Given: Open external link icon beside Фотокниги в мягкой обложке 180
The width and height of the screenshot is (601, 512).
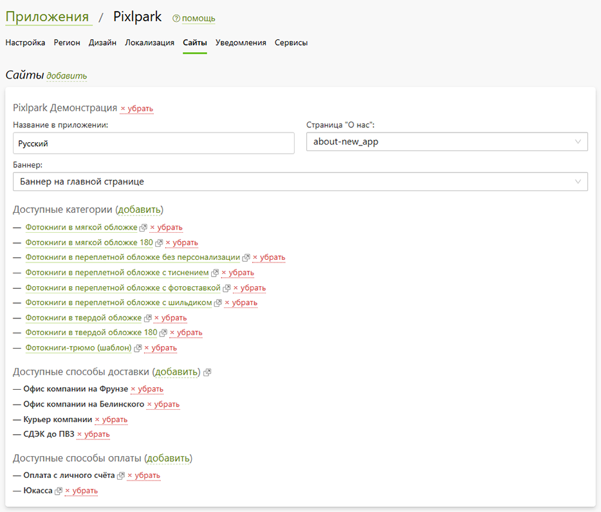Looking at the screenshot, I should pyautogui.click(x=159, y=242).
